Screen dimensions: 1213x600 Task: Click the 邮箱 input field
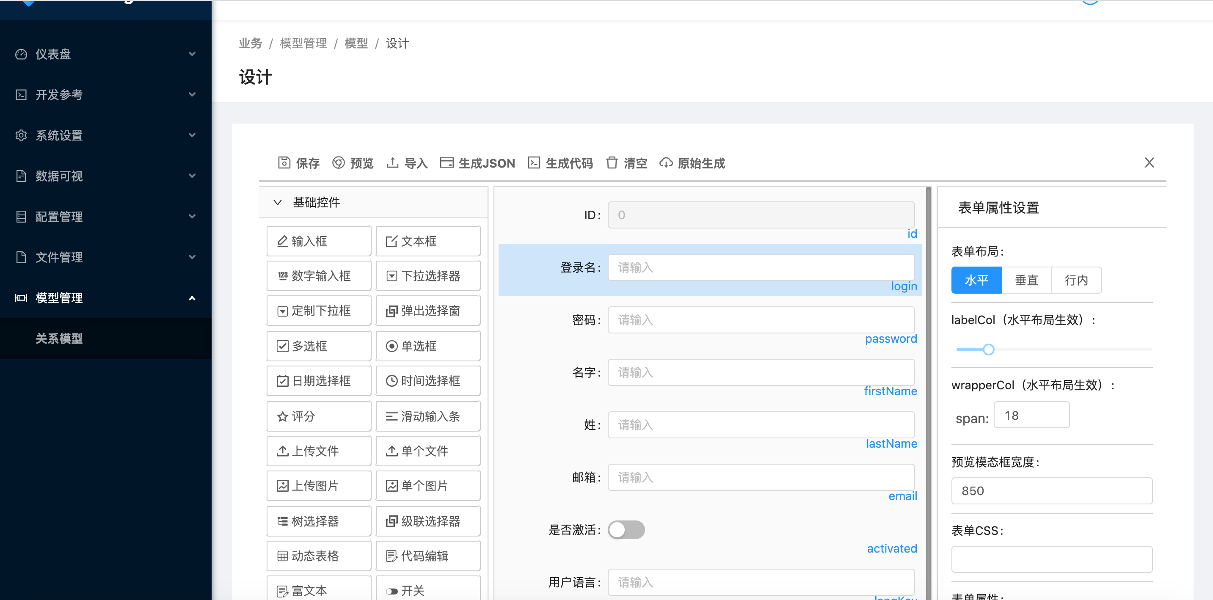(761, 477)
